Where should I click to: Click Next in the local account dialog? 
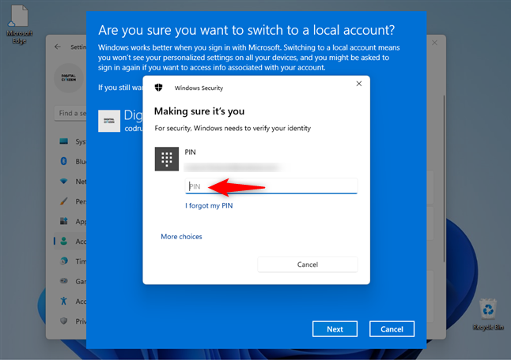pyautogui.click(x=335, y=329)
